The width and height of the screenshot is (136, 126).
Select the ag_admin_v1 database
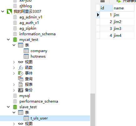tap(31, 17)
